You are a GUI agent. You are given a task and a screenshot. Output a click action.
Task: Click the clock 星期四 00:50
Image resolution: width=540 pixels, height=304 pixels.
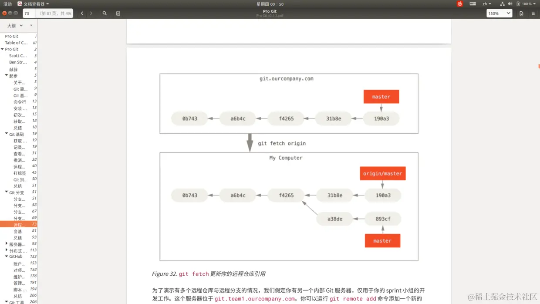(x=270, y=4)
